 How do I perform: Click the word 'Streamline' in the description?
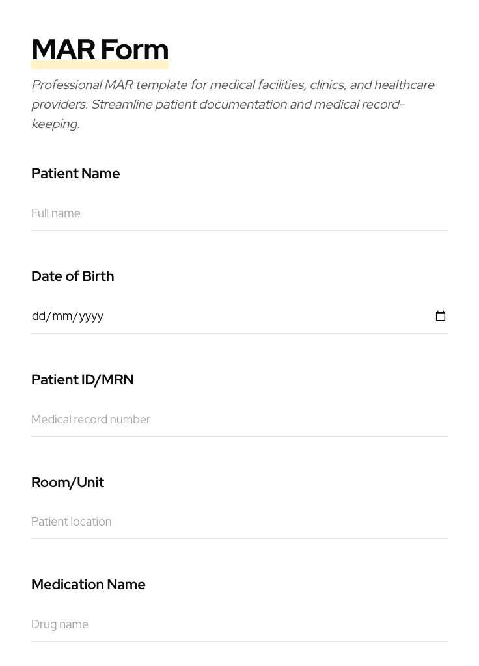121,105
